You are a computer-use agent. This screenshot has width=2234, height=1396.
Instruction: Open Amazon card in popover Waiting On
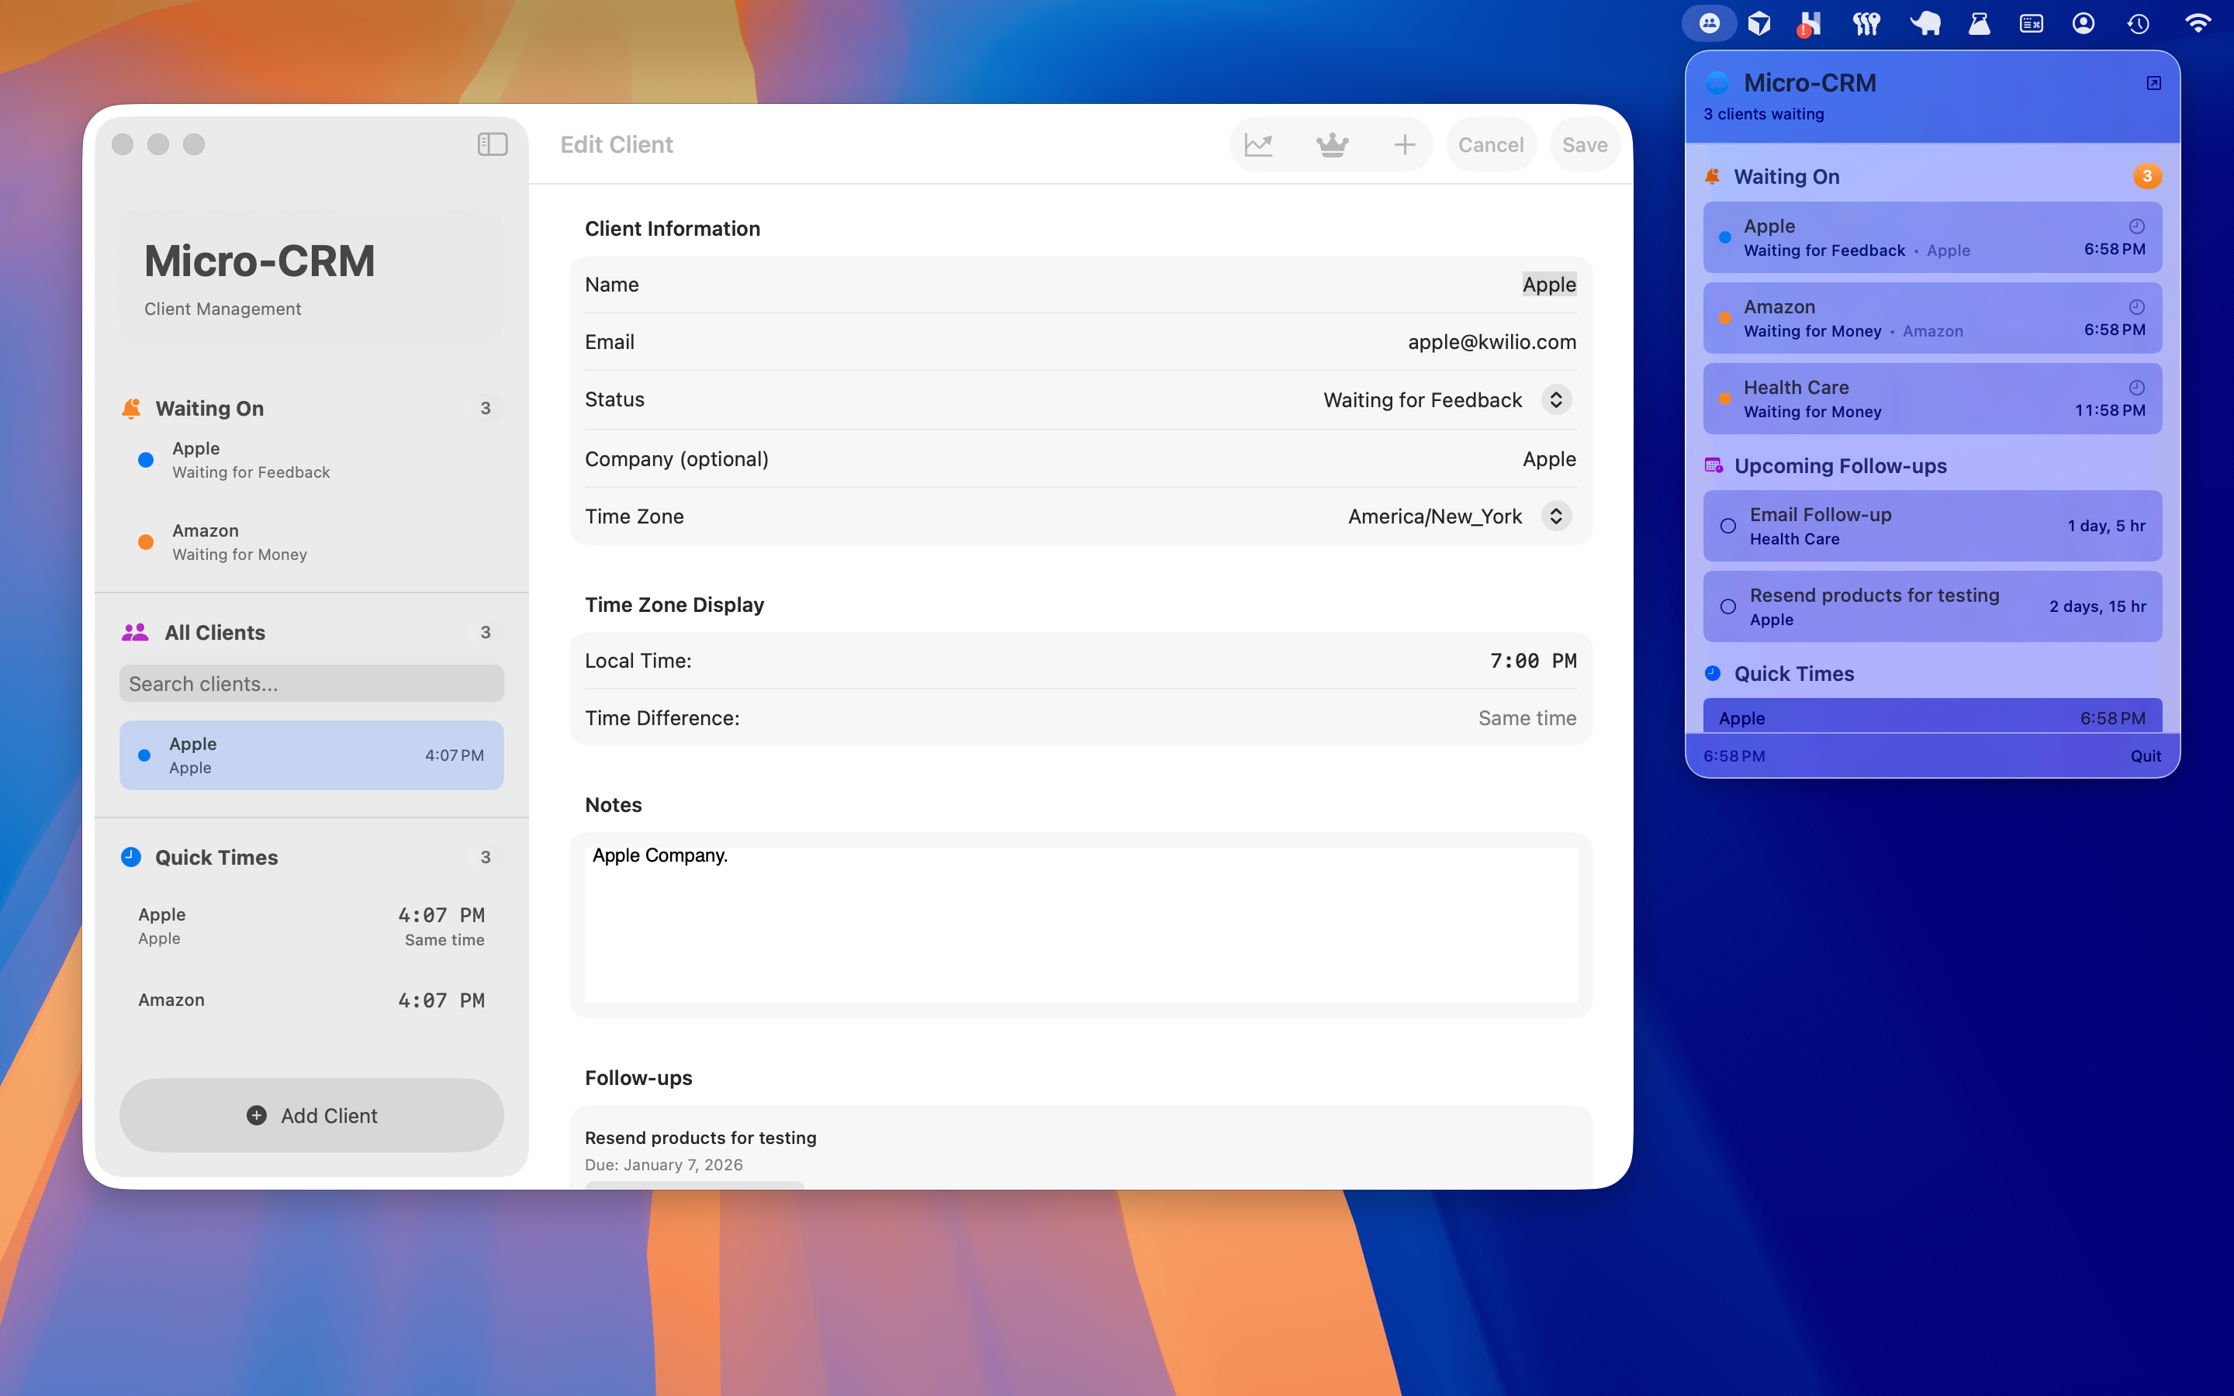coord(1931,318)
